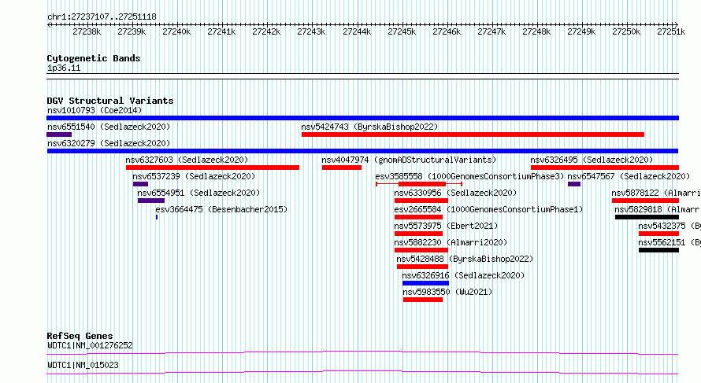Screen dimensions: 701x383
Task: Click the nsv5428488 (ByrskaBishop2022) label
Action: coord(465,259)
